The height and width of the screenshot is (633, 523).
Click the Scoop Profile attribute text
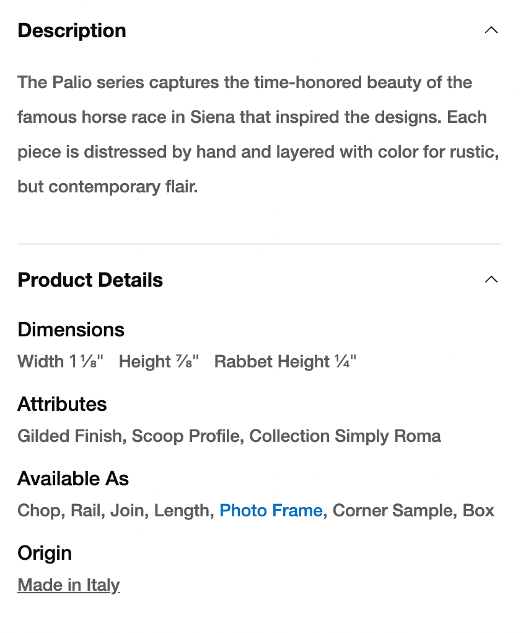tap(185, 436)
